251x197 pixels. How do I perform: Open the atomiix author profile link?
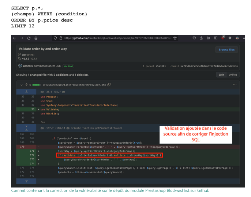[28, 66]
